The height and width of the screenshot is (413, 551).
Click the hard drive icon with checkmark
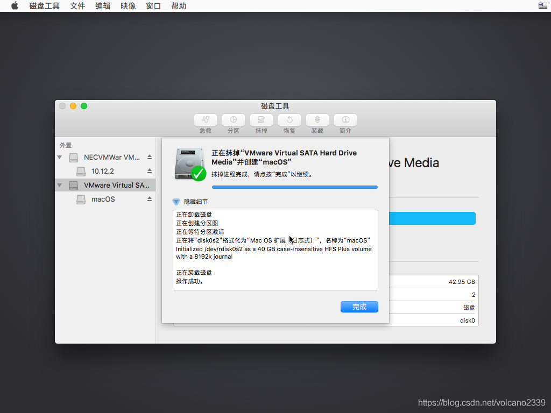(x=190, y=165)
